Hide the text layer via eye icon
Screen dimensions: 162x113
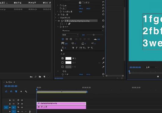coord(59,21)
